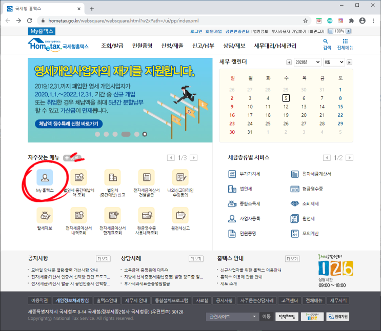Open the year 2020년 dropdown
This screenshot has height=331, width=381.
pos(308,62)
